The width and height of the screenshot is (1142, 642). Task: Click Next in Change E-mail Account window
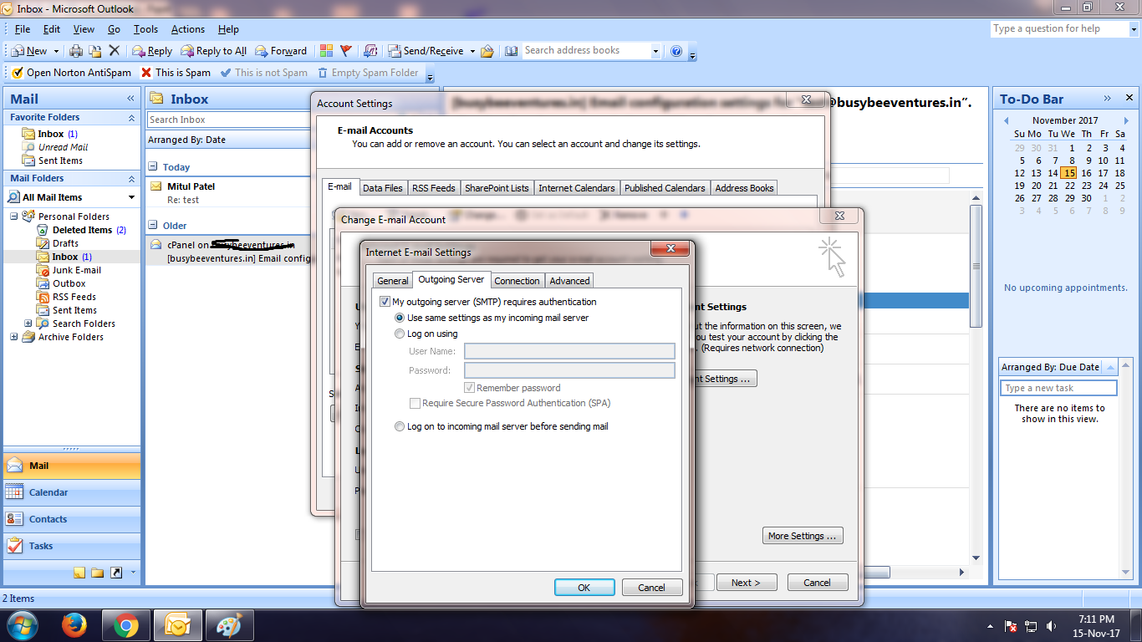(746, 583)
